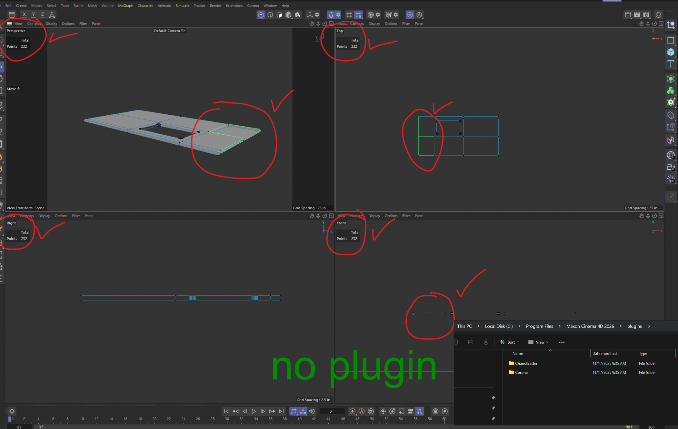This screenshot has height=429, width=678.
Task: Click the camera icon in right palette
Action: click(x=671, y=167)
